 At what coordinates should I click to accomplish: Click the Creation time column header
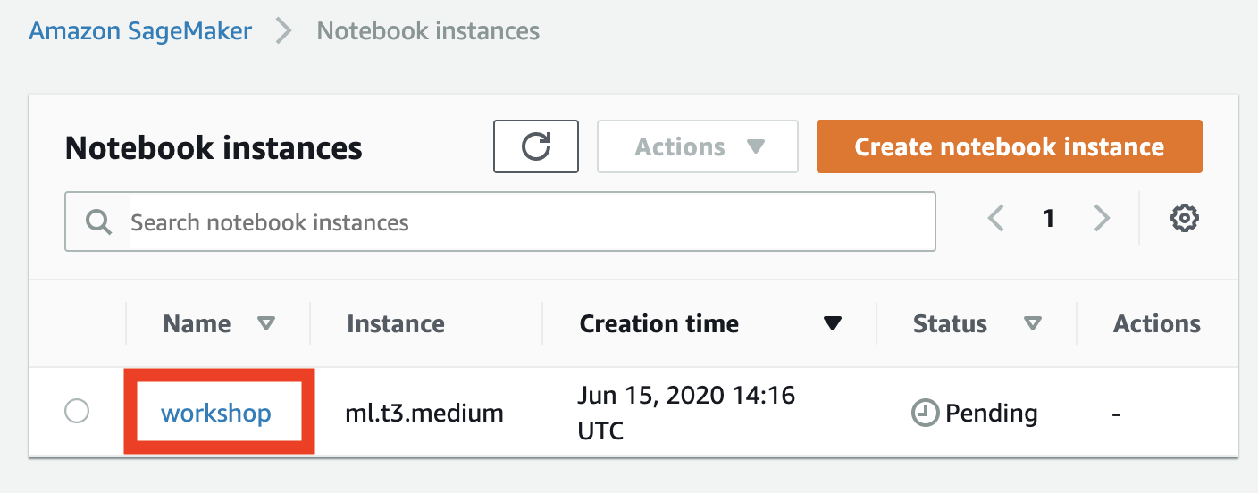point(658,323)
